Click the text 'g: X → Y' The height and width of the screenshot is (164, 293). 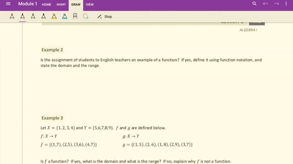click(x=131, y=136)
